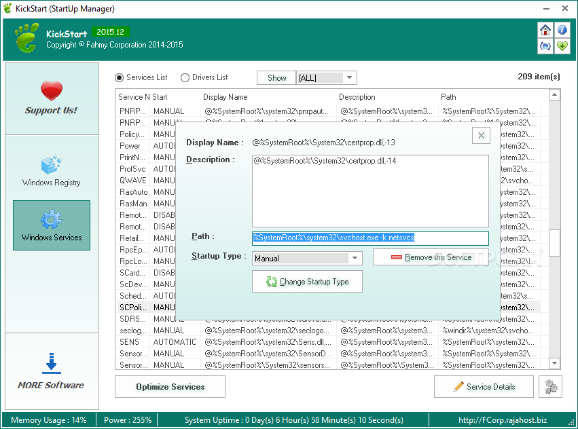Click the KickStart footprint logo
The width and height of the screenshot is (578, 429).
coord(26,37)
